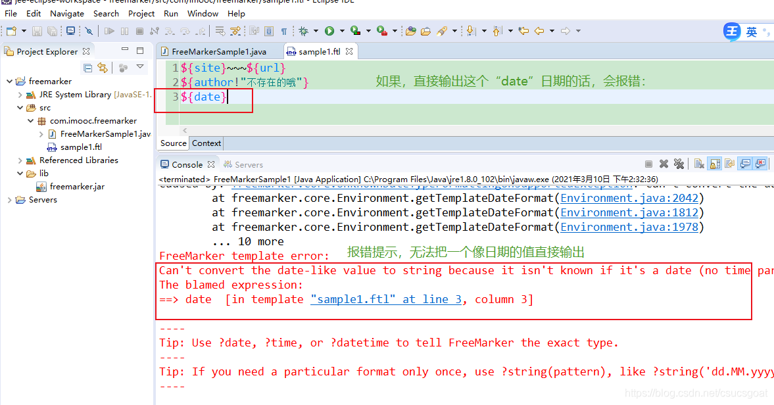Disable Show Console When Standard Error Changes
Viewport: 774px width, 405px height.
(762, 164)
